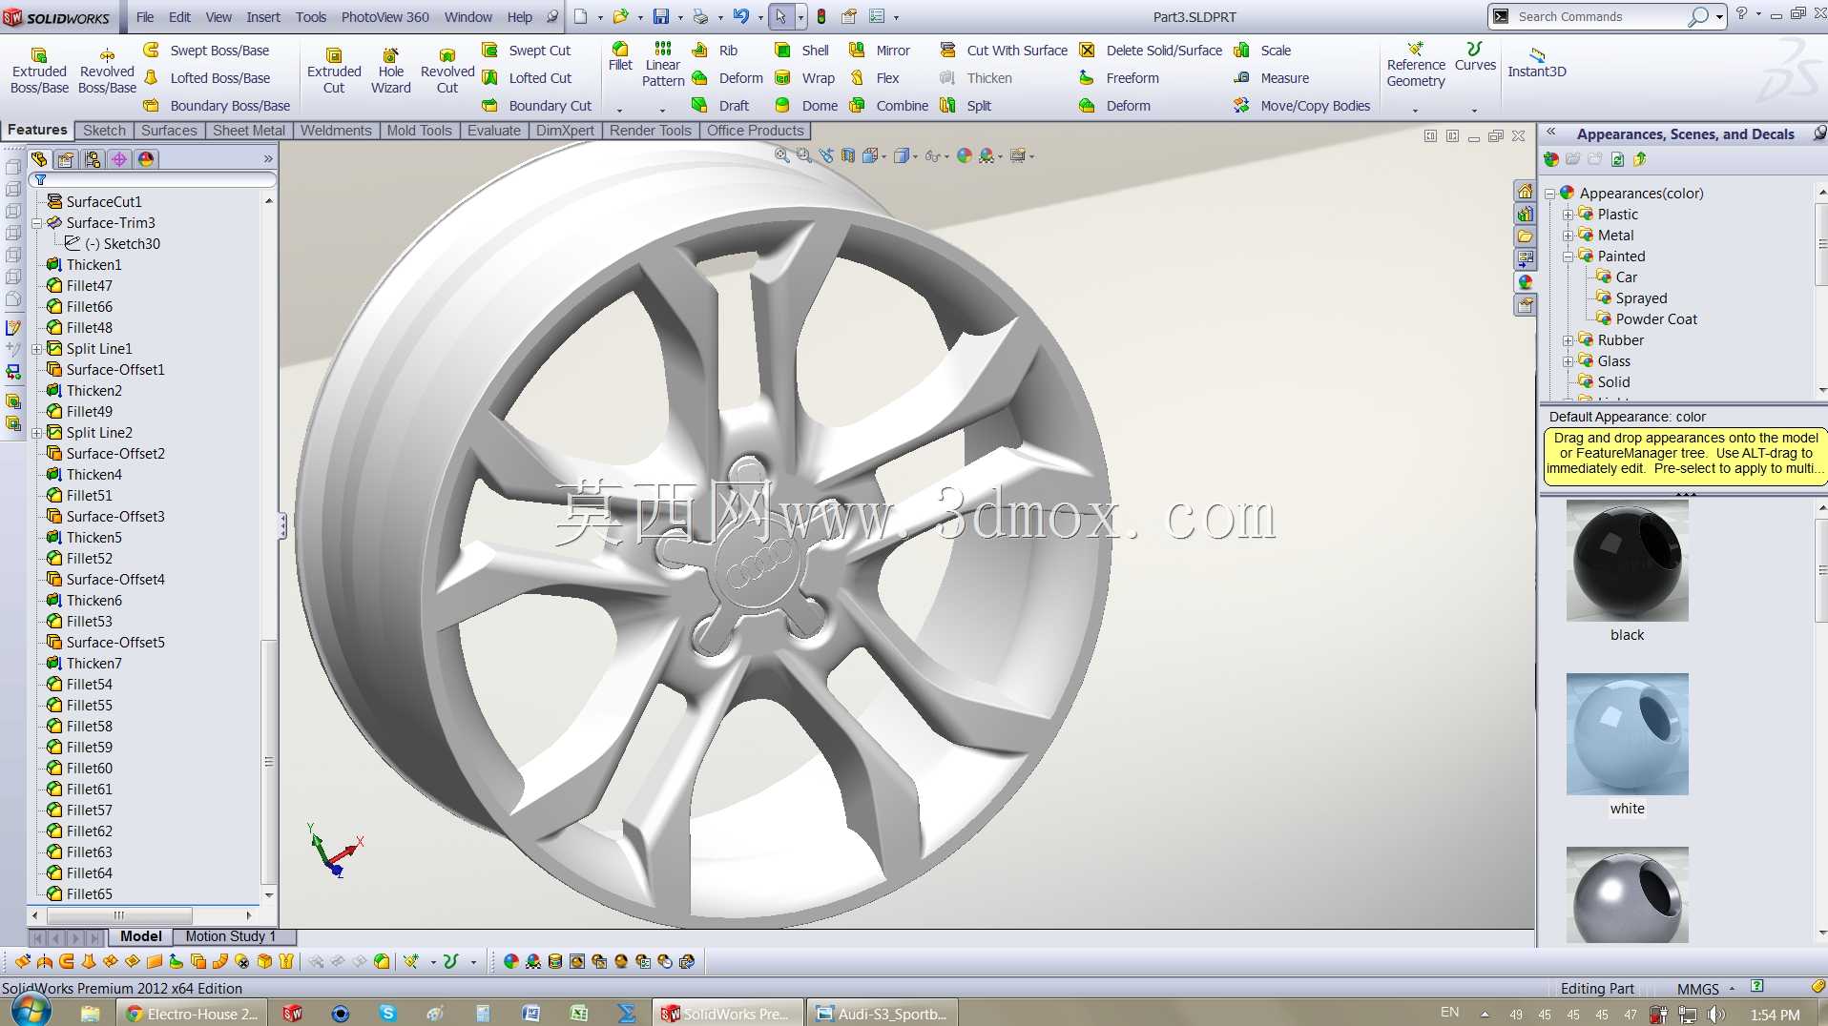This screenshot has width=1828, height=1026.
Task: Expand the Split Line2 feature
Action: pyautogui.click(x=37, y=433)
